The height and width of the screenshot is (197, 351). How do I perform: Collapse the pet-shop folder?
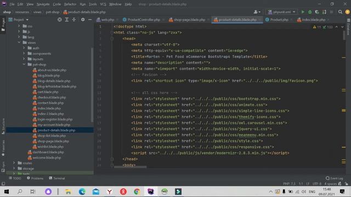(24, 65)
